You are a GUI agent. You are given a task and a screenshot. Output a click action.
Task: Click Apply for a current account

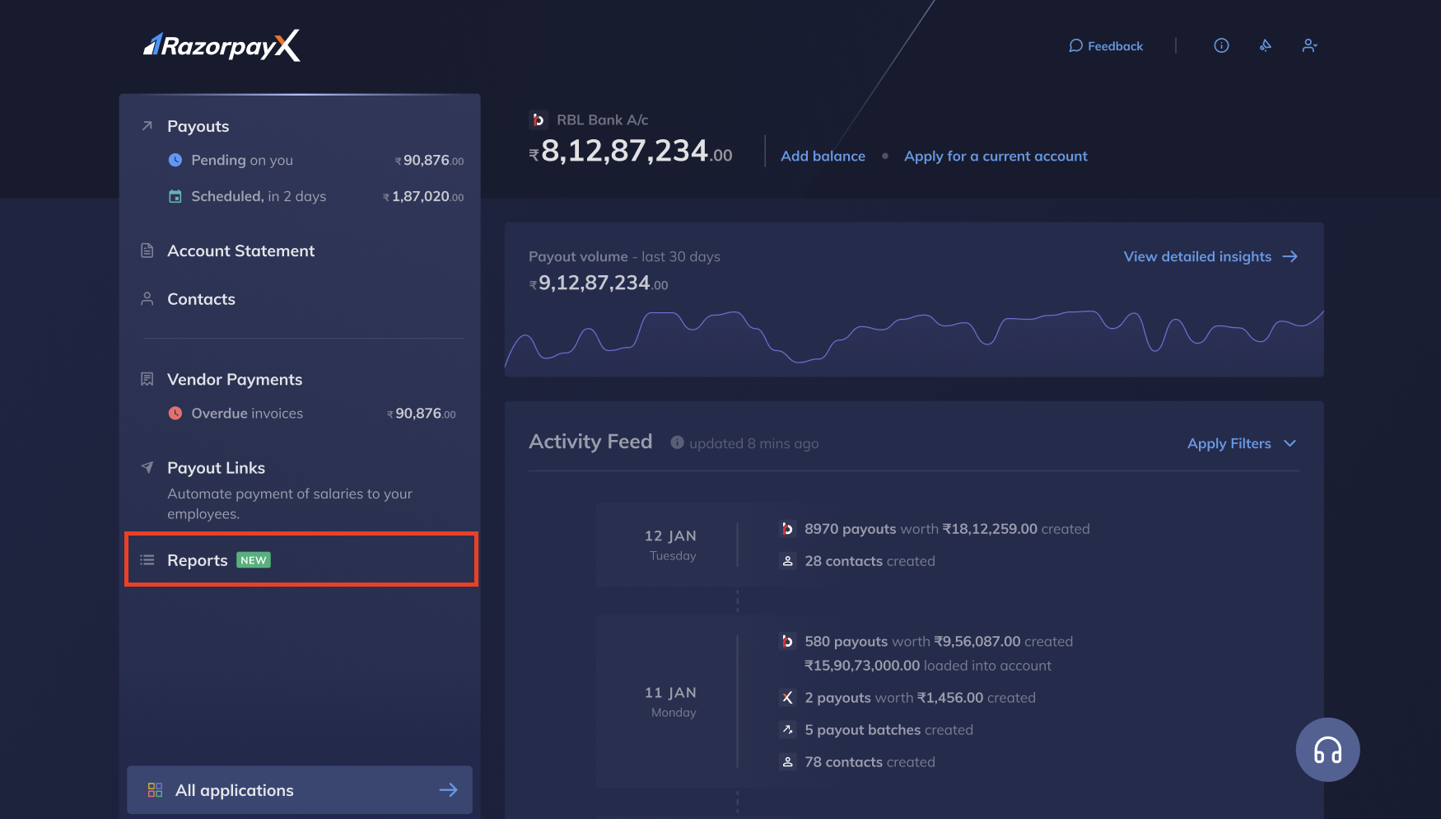coord(996,156)
